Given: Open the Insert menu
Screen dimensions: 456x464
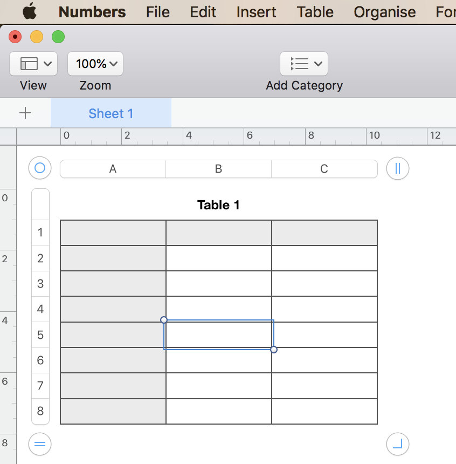Looking at the screenshot, I should pyautogui.click(x=256, y=12).
